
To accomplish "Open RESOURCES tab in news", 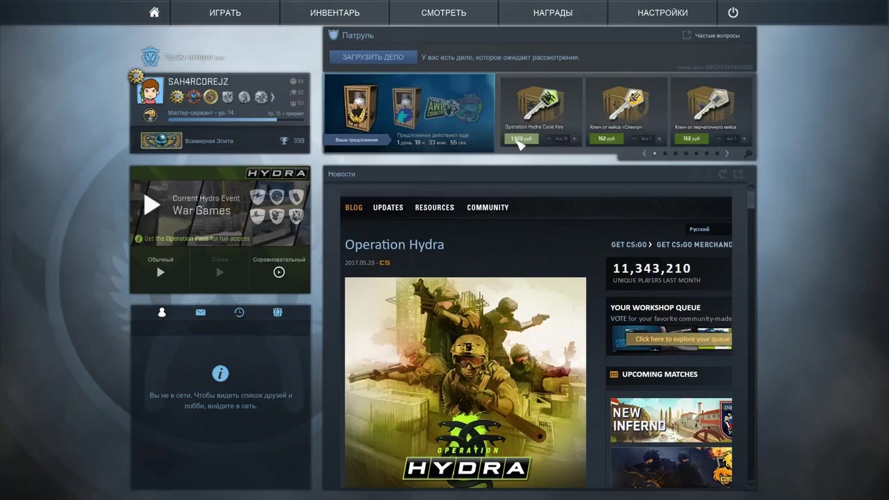I will [x=435, y=208].
